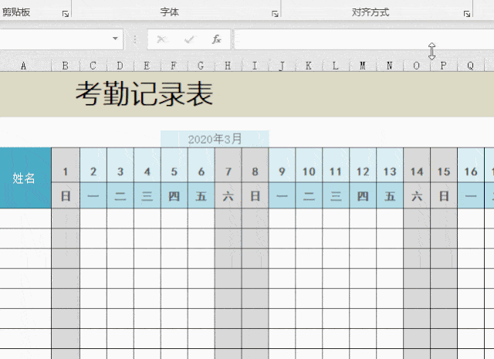Image resolution: width=494 pixels, height=359 pixels.
Task: Click weekday 六 under day 14
Action: pyautogui.click(x=417, y=196)
